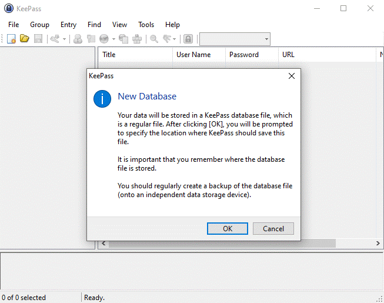Click the toolbar drag handle grip
This screenshot has width=384, height=303.
pos(2,39)
